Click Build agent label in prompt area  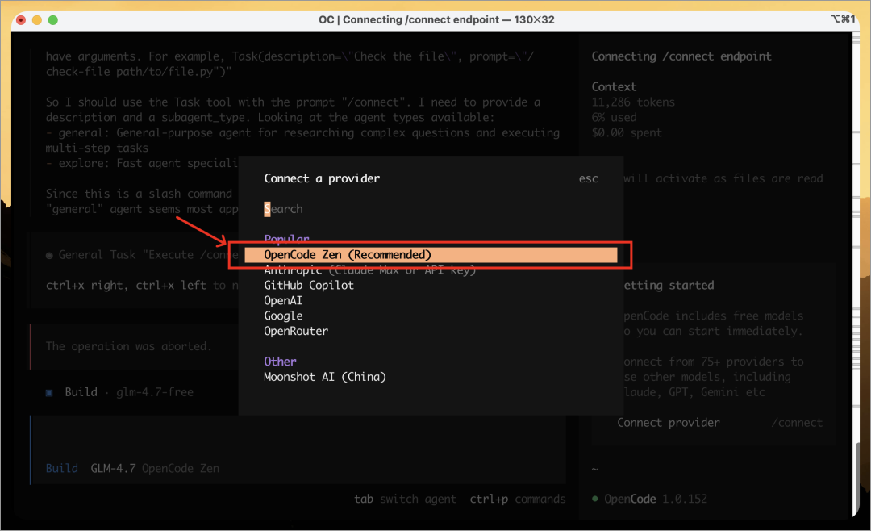pyautogui.click(x=61, y=469)
